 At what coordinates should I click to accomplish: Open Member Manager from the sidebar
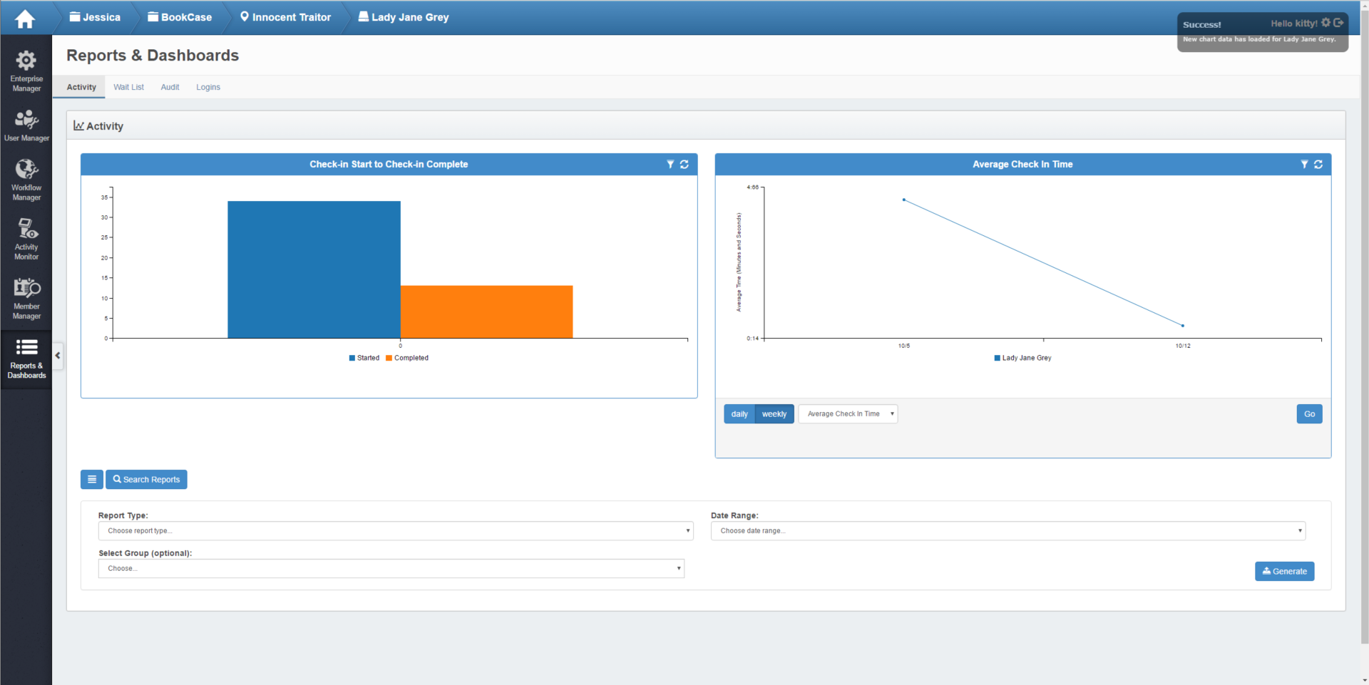[26, 298]
